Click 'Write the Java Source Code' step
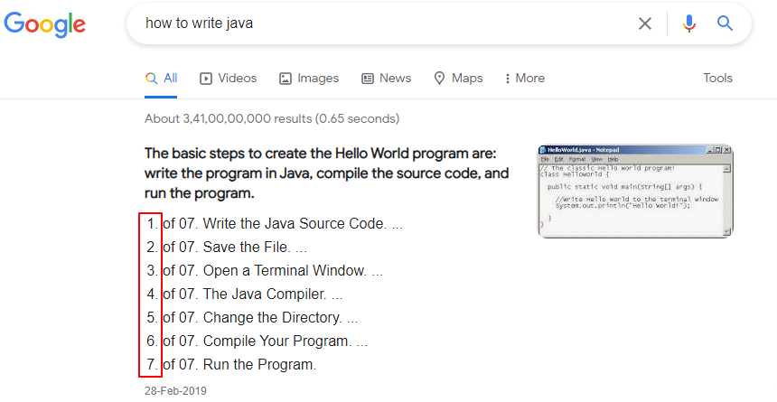Viewport: 777px width, 402px height. coord(295,223)
